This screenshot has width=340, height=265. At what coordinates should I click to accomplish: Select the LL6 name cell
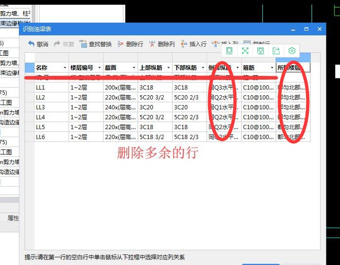click(52, 137)
